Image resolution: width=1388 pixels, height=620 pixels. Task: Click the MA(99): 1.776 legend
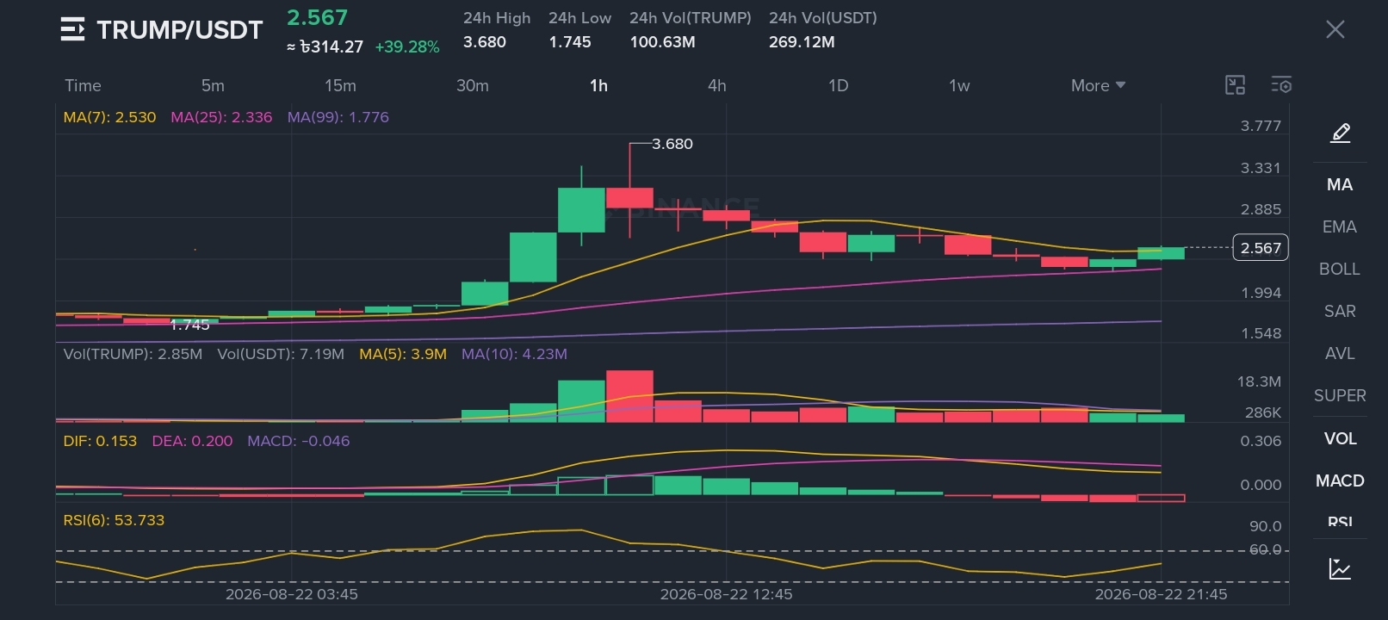(x=338, y=117)
